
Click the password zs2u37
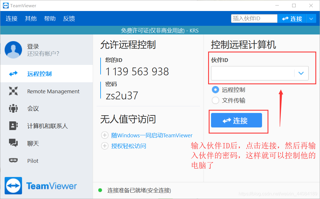pyautogui.click(x=122, y=95)
